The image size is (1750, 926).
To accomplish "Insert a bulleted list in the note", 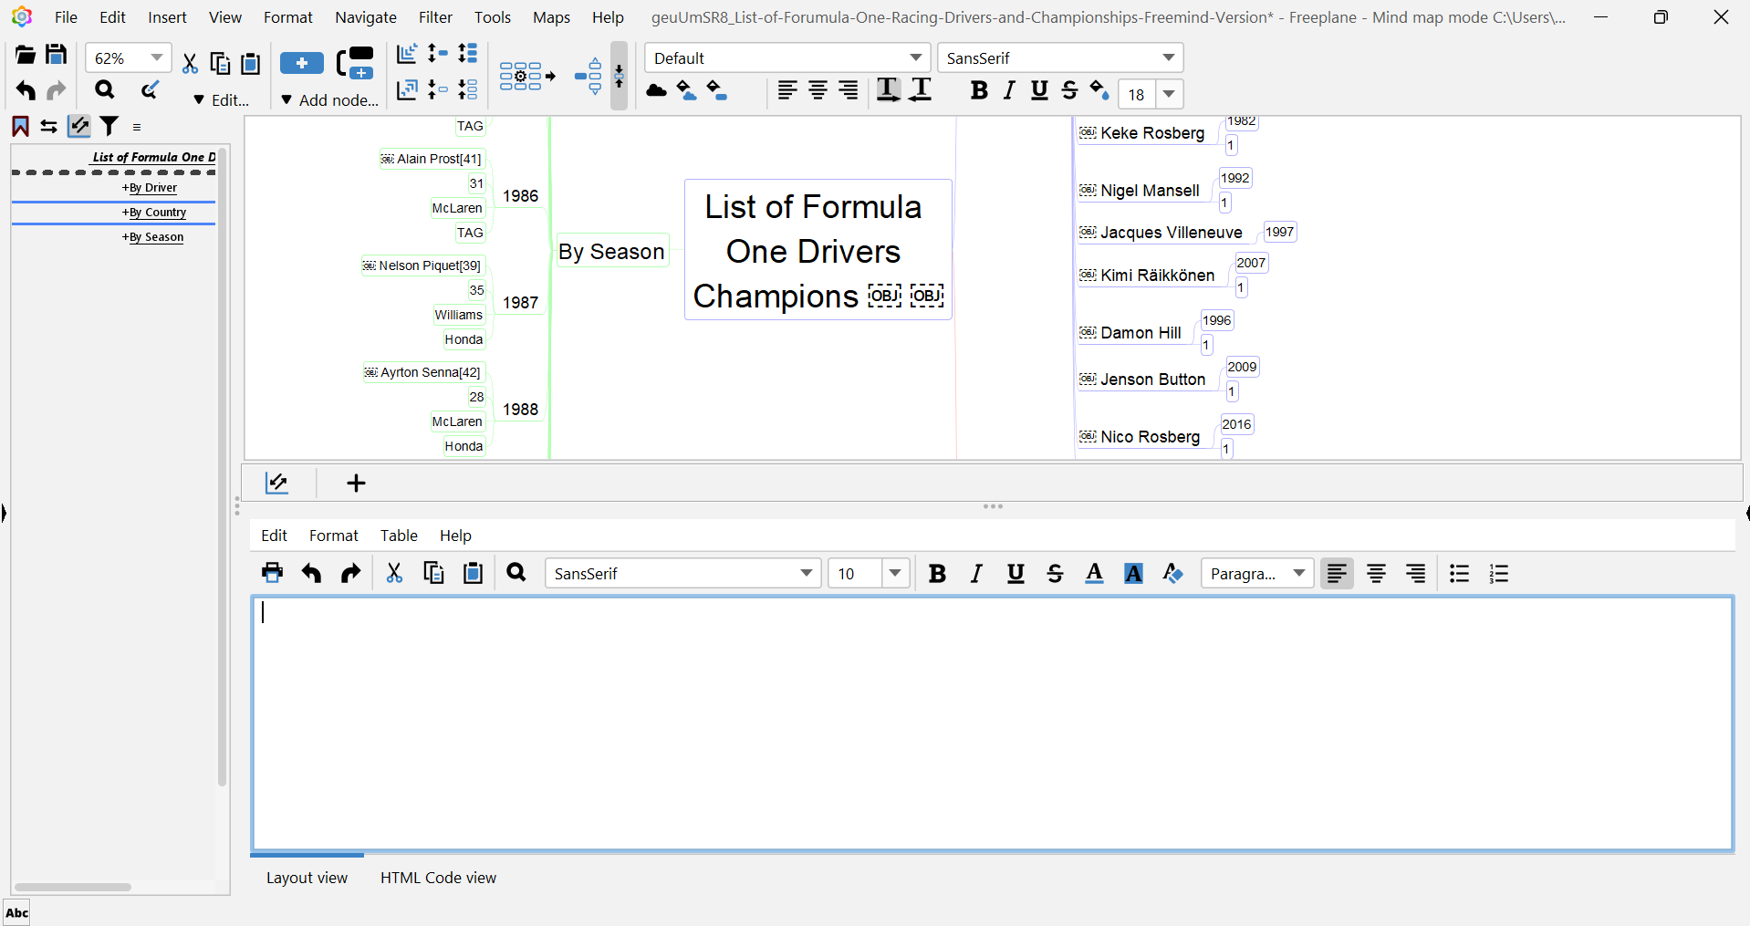I will tap(1460, 573).
